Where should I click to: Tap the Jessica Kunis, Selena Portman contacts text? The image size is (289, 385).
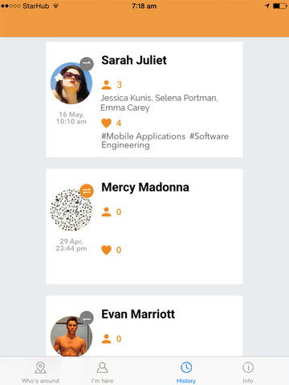[159, 98]
